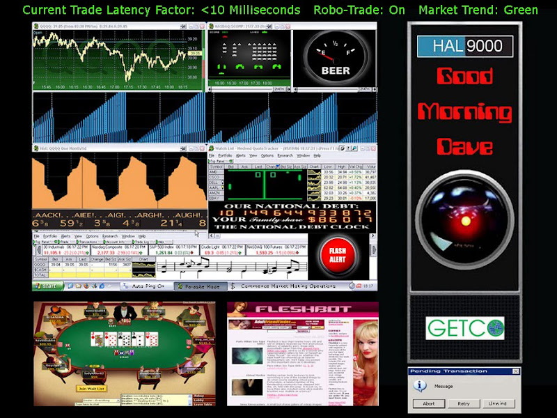Click HAL 9000's red camera eye
Viewport: 557px width, 418px height.
coord(465,221)
